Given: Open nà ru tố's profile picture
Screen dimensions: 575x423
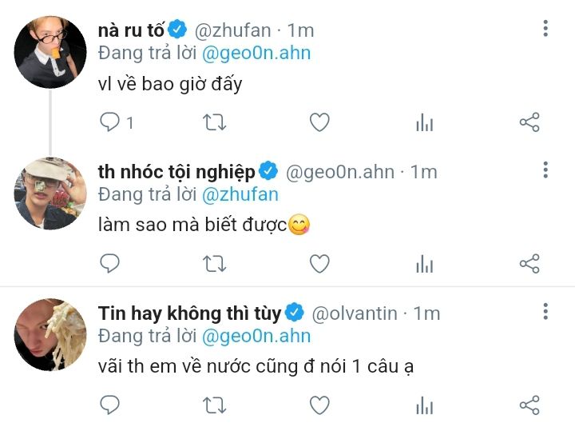Looking at the screenshot, I should (50, 52).
